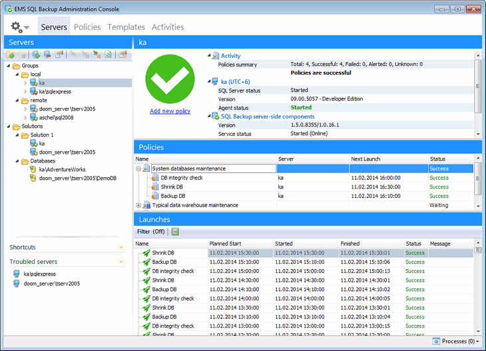
Task: Expand Typical data warehouse maintenance policy
Action: tap(138, 205)
